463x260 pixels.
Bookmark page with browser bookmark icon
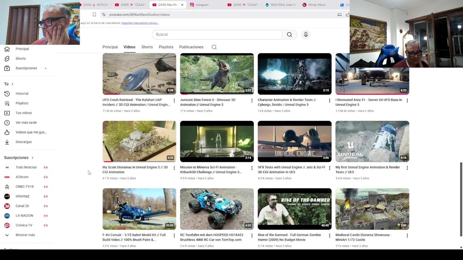tap(94, 14)
